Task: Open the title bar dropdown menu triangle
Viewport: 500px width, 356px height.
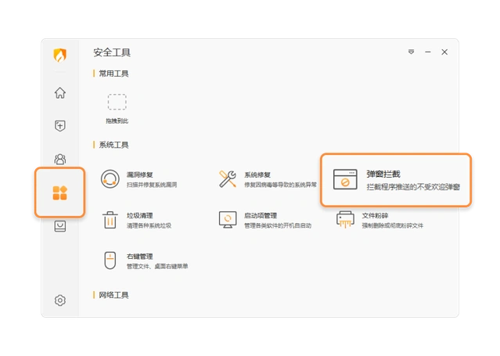Action: click(411, 52)
